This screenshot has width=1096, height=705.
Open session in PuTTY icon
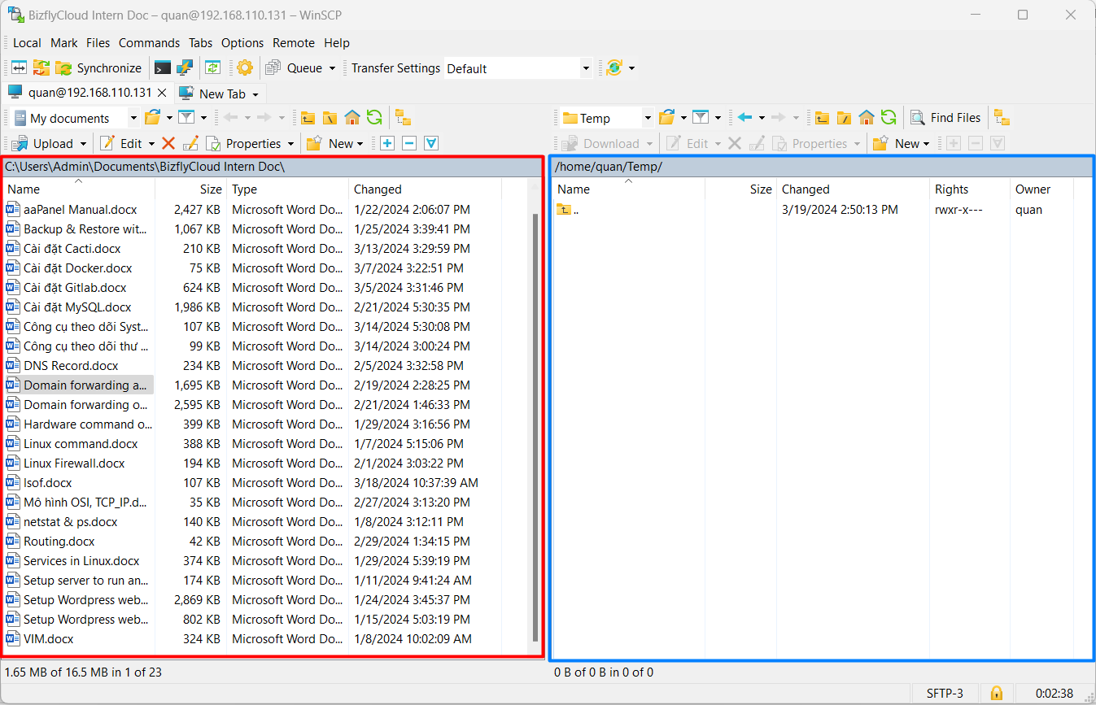(185, 68)
